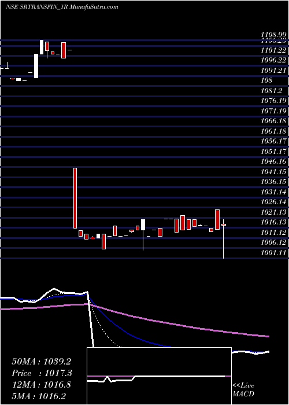Click the 5MA : 1016.2 readout
The height and width of the screenshot is (405, 289).
39,396
